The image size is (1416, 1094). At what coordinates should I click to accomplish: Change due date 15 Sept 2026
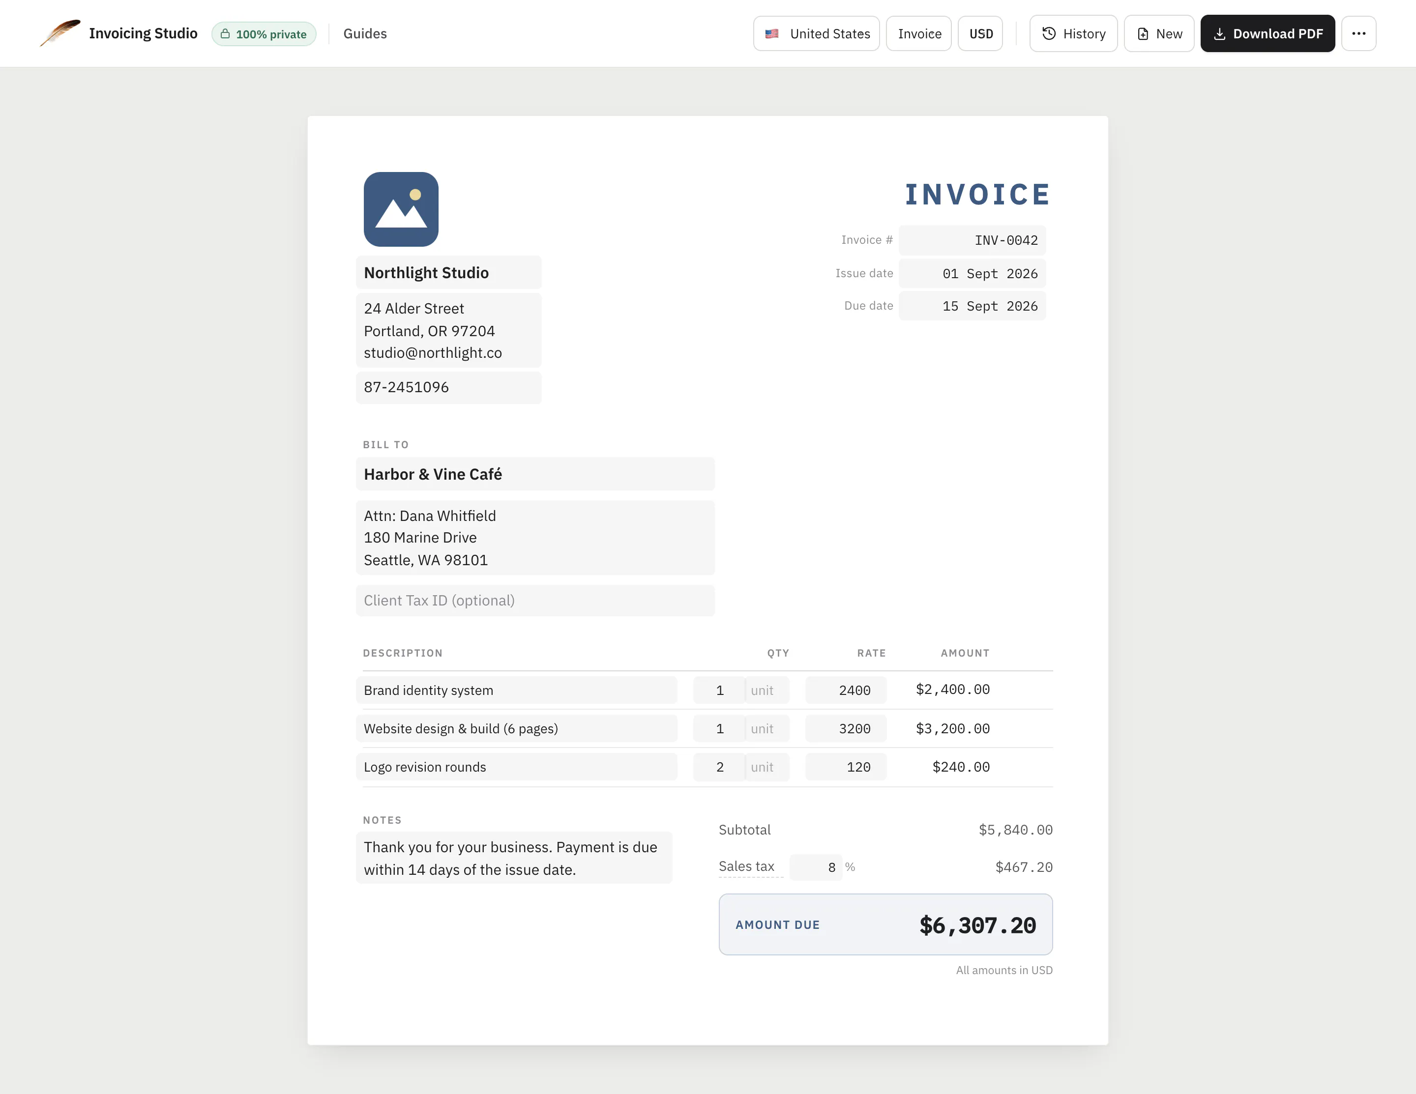[972, 306]
